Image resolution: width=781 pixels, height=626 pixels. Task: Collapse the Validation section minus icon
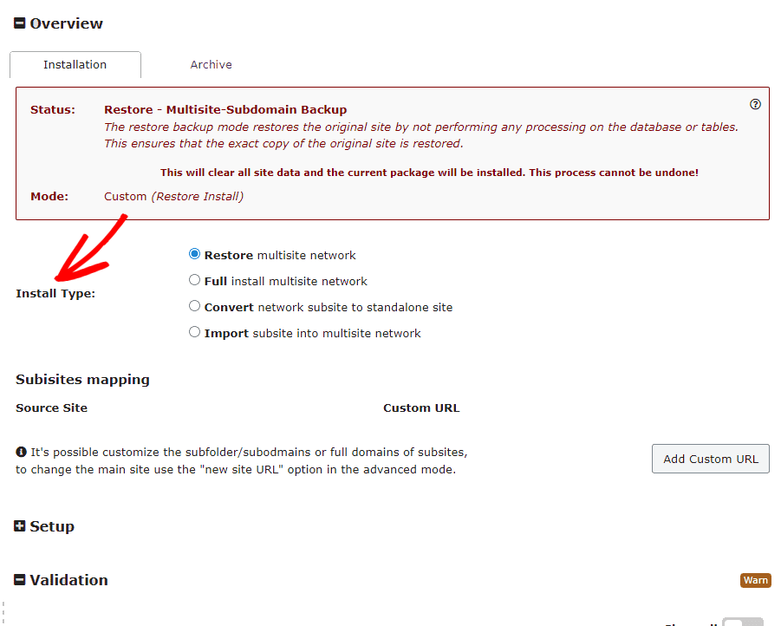click(x=20, y=580)
